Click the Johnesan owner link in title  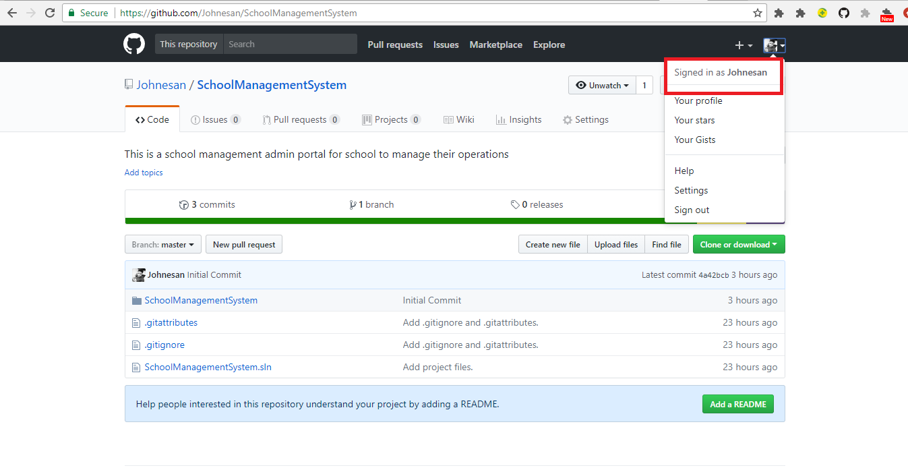coord(161,85)
